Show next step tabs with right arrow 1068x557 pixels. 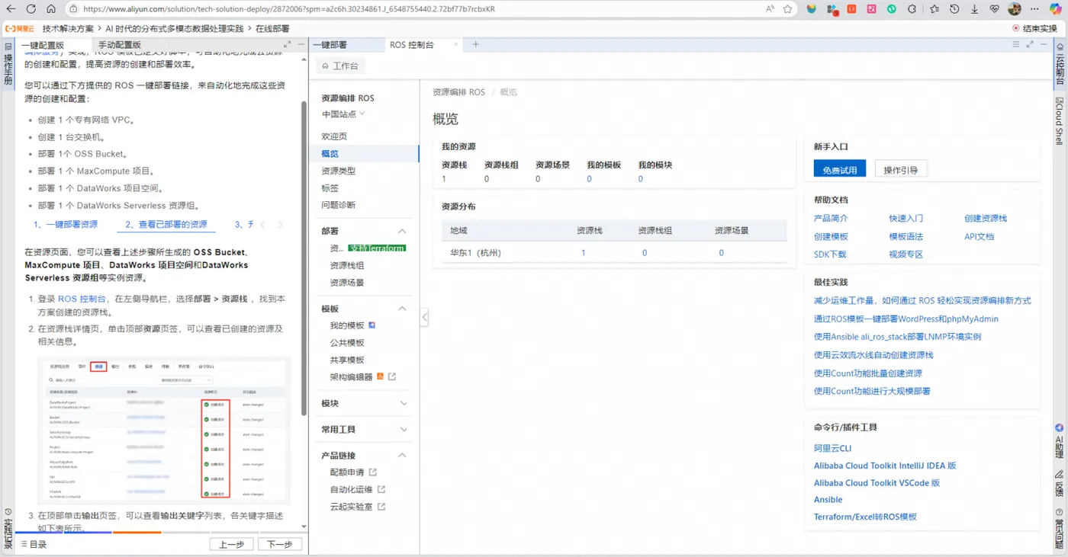click(280, 225)
